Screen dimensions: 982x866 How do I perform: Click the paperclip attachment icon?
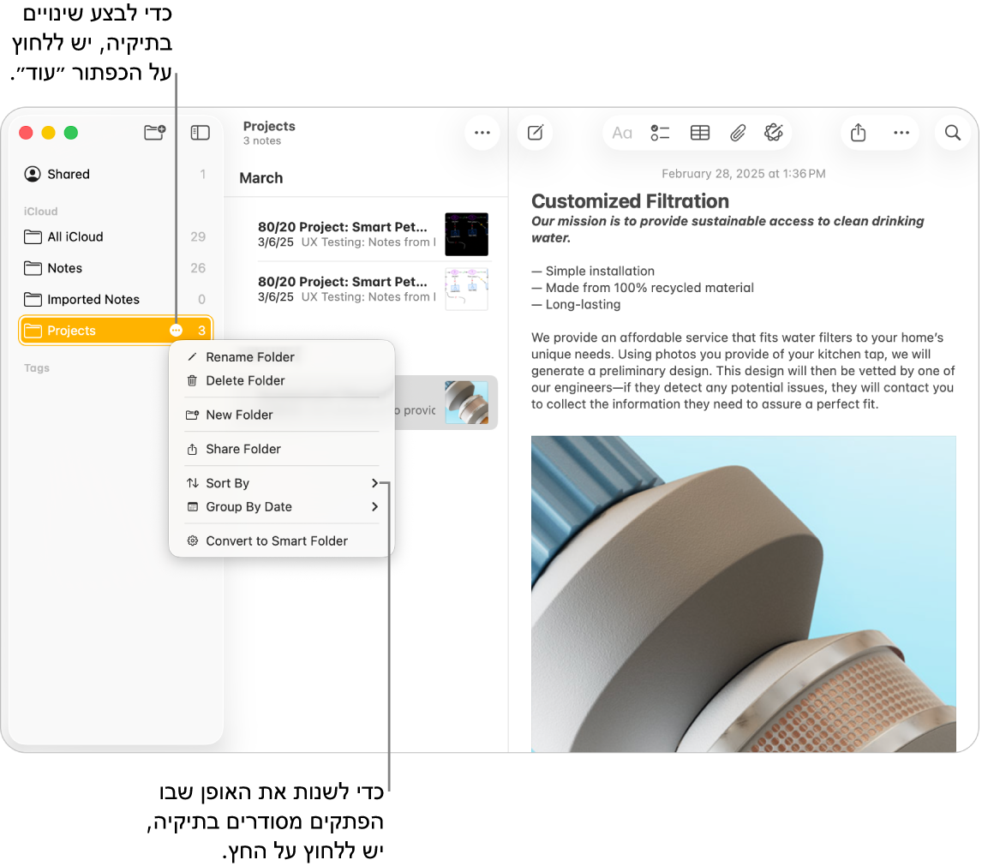(x=737, y=133)
